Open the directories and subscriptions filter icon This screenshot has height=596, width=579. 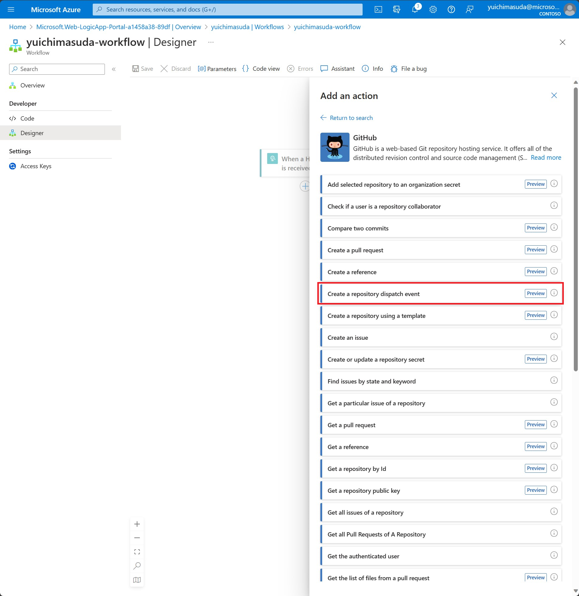(x=396, y=9)
